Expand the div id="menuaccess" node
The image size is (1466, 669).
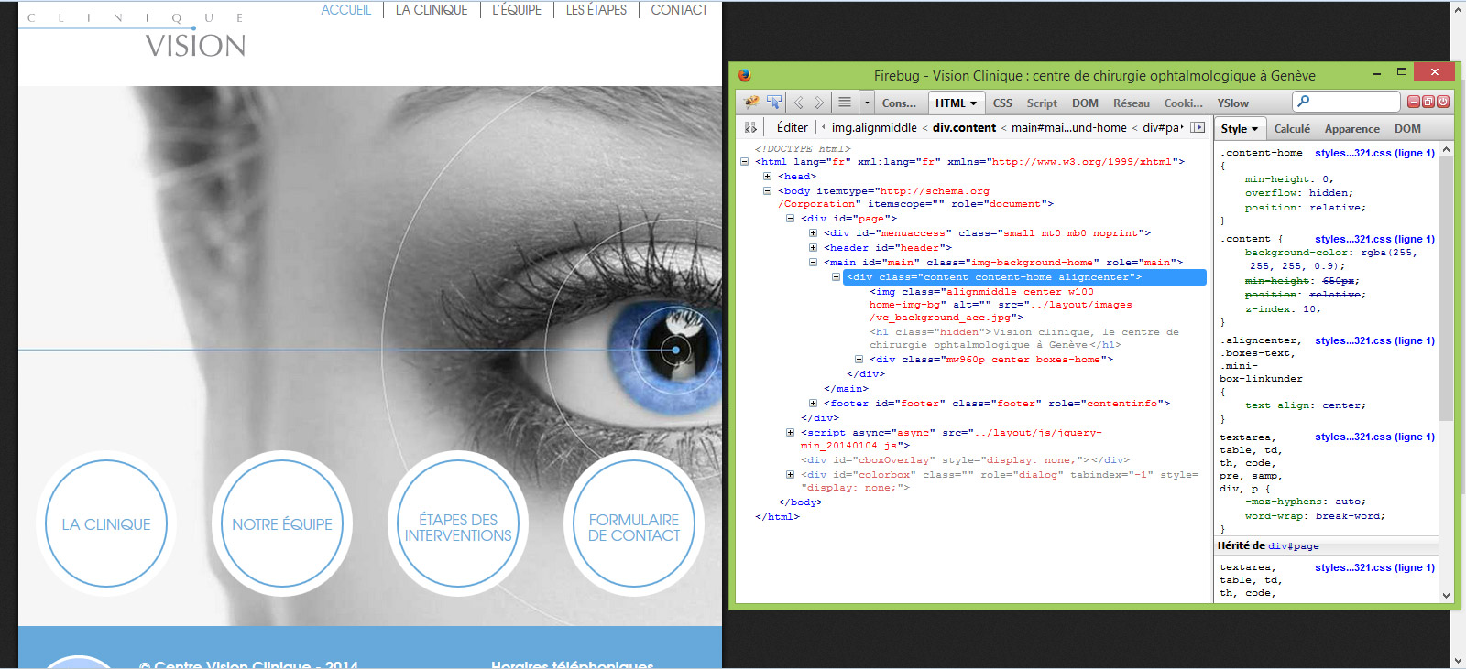coord(813,233)
